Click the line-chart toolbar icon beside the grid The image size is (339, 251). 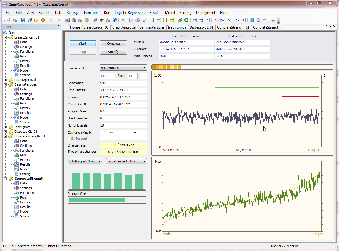coord(159,20)
